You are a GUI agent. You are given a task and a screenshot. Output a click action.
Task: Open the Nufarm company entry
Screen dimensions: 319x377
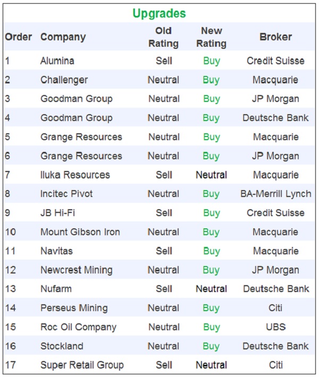tap(56, 289)
